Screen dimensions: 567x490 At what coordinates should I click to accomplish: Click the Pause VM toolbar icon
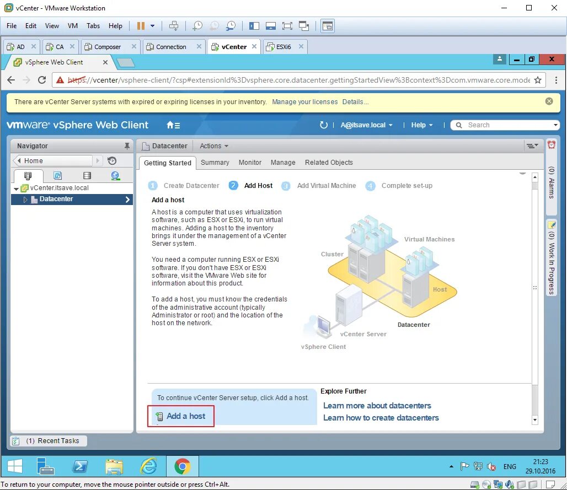click(141, 26)
